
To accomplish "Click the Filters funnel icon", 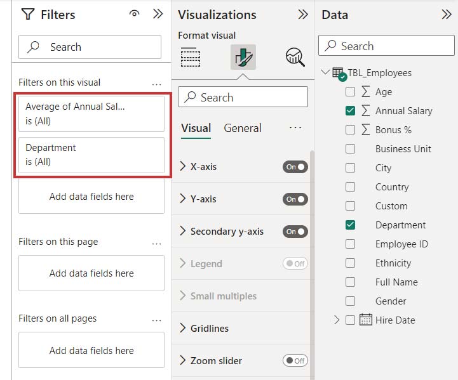I will pos(28,15).
